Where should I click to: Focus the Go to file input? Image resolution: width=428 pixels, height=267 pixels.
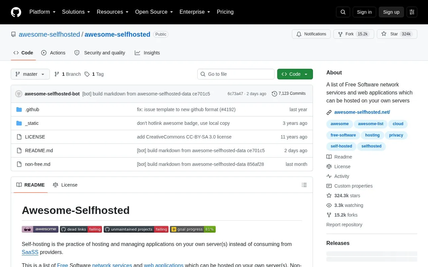(236, 74)
